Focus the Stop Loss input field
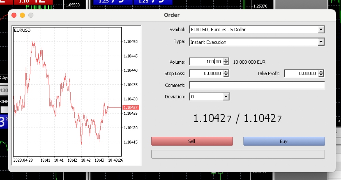 (x=206, y=73)
